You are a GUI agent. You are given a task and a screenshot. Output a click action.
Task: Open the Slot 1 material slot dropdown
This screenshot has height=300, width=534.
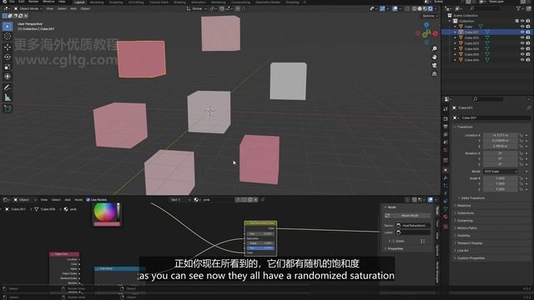(x=180, y=200)
